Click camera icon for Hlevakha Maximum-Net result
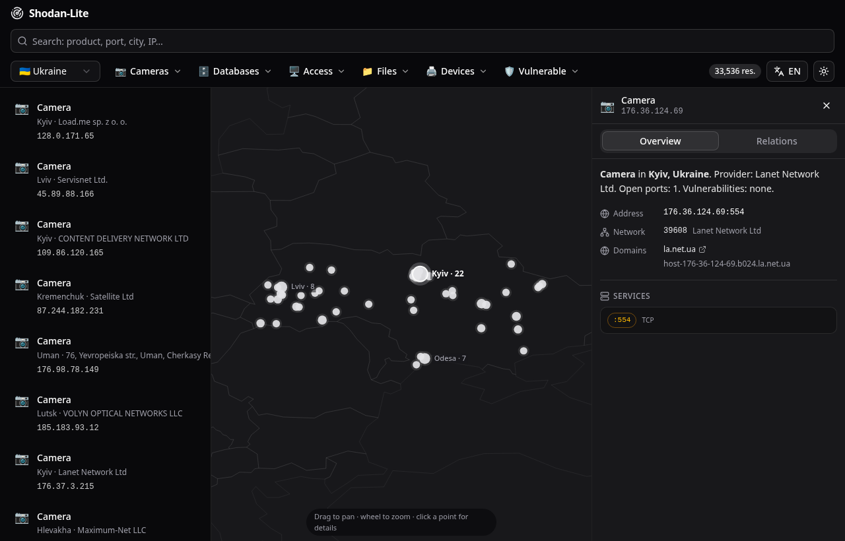845x541 pixels. tap(22, 517)
